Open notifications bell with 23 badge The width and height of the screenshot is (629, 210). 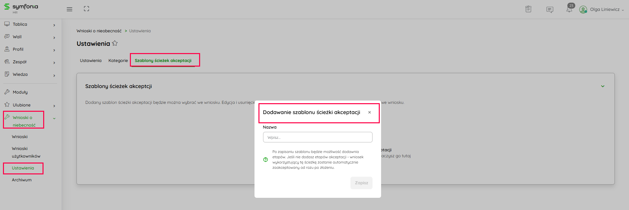[x=569, y=9]
